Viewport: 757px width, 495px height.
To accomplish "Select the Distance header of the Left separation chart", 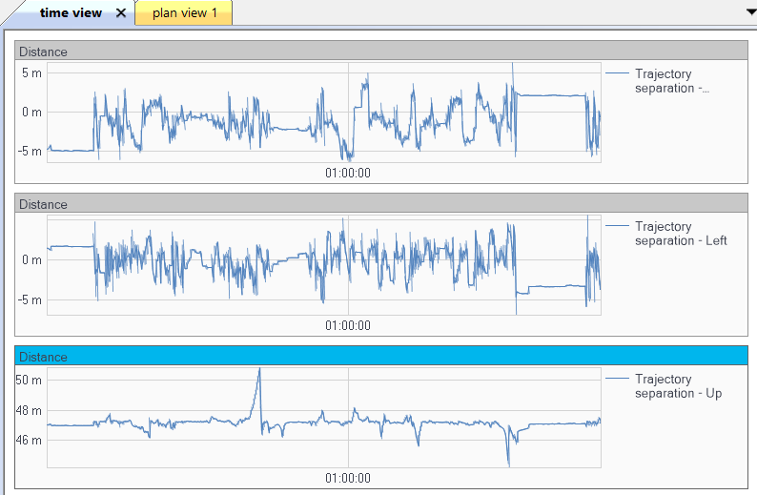I will point(44,204).
